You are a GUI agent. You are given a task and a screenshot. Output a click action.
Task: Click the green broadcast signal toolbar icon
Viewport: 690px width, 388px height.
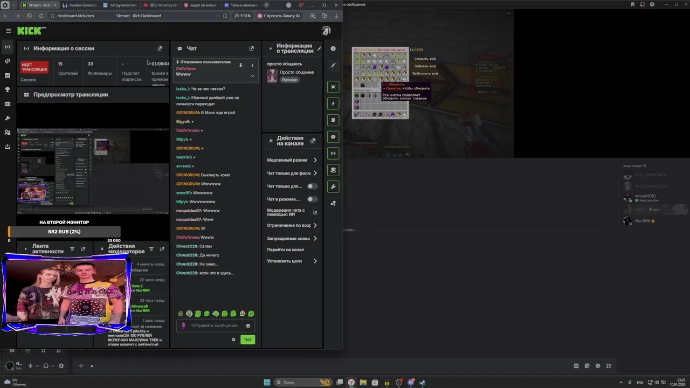[333, 154]
